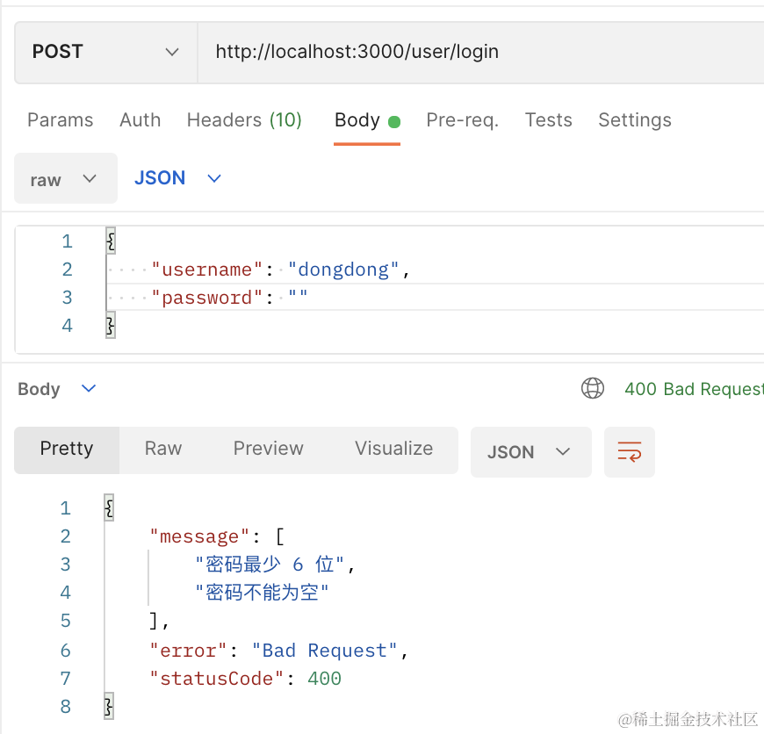Toggle the word wrap icon button

(x=629, y=452)
